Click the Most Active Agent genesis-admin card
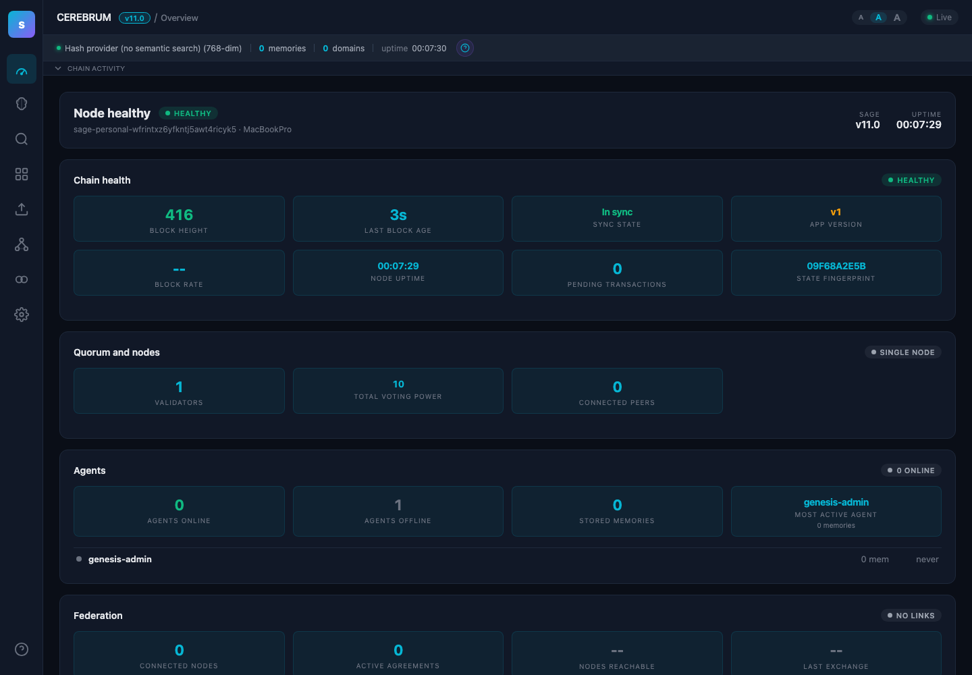This screenshot has height=675, width=972. (836, 511)
